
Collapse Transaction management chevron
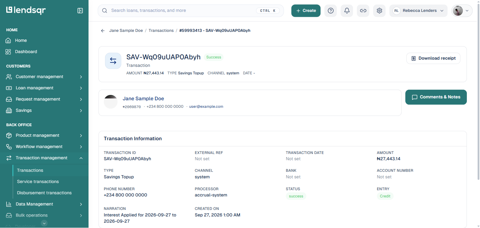point(81,158)
